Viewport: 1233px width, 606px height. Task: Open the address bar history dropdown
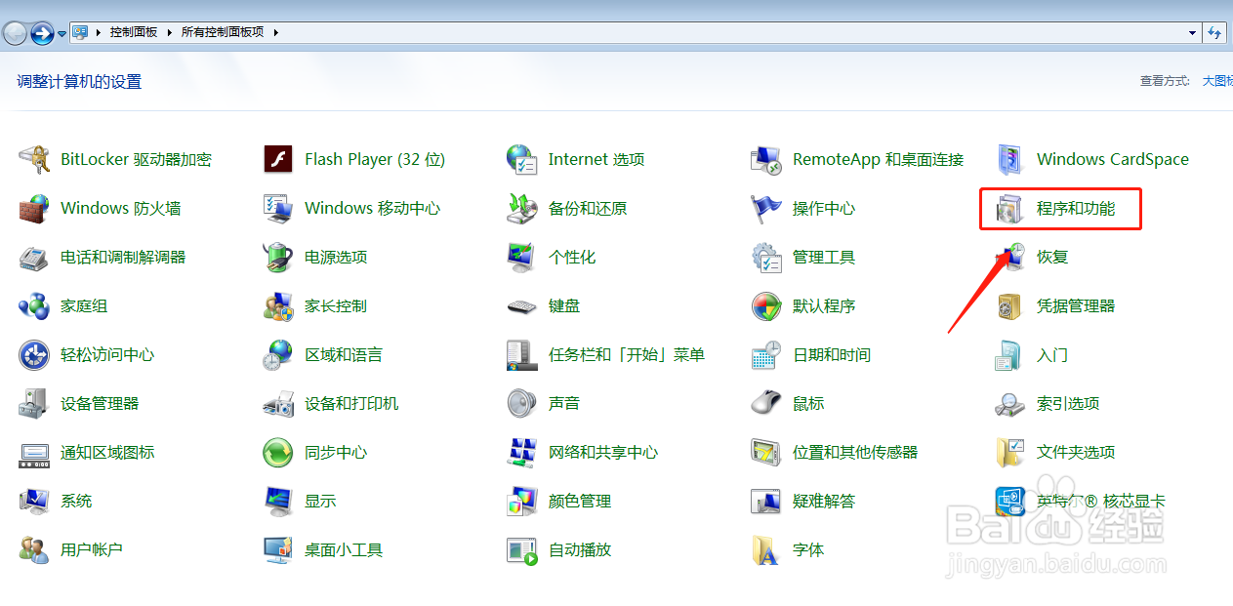[x=1193, y=32]
